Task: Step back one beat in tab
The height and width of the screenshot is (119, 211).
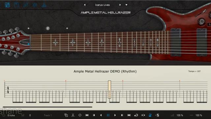Action: 101,115
